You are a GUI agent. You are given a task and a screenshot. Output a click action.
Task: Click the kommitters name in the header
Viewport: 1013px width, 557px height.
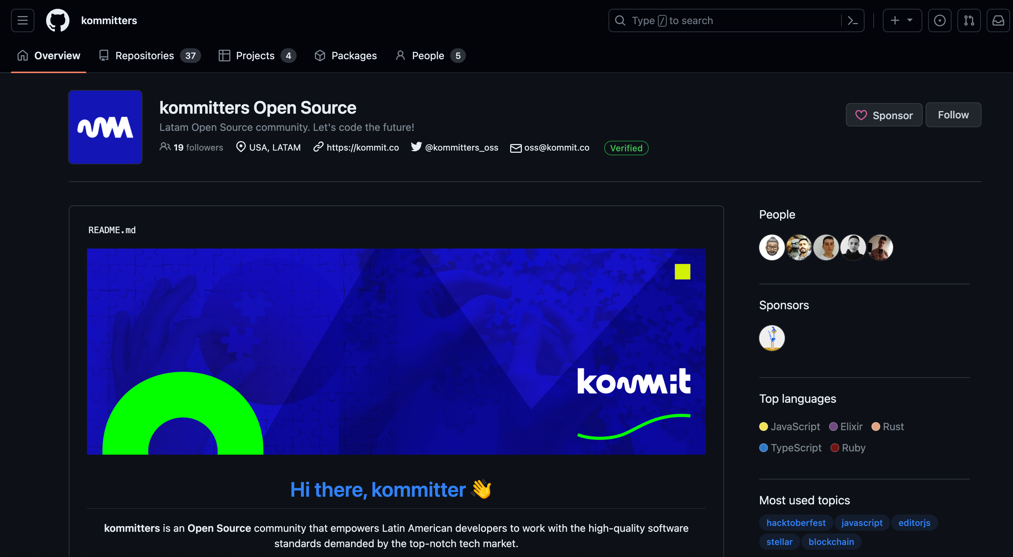coord(109,20)
